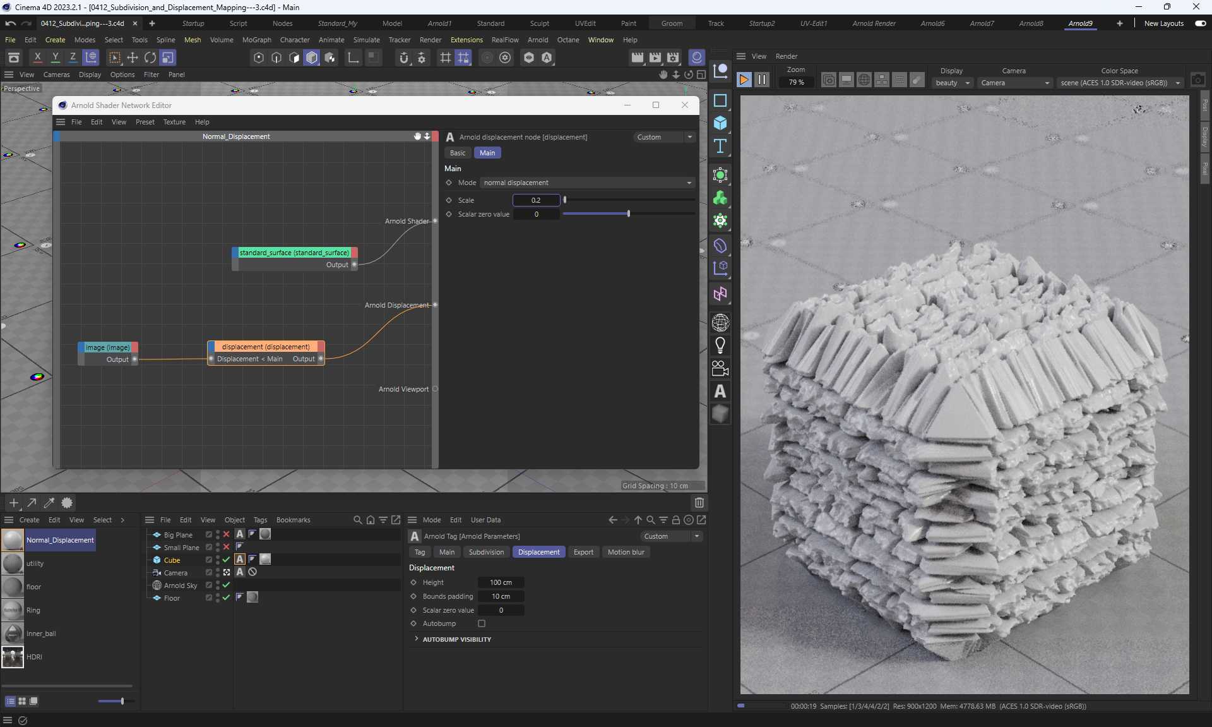Start the Arnold render play button
Screen dimensions: 1212x727
tap(744, 80)
